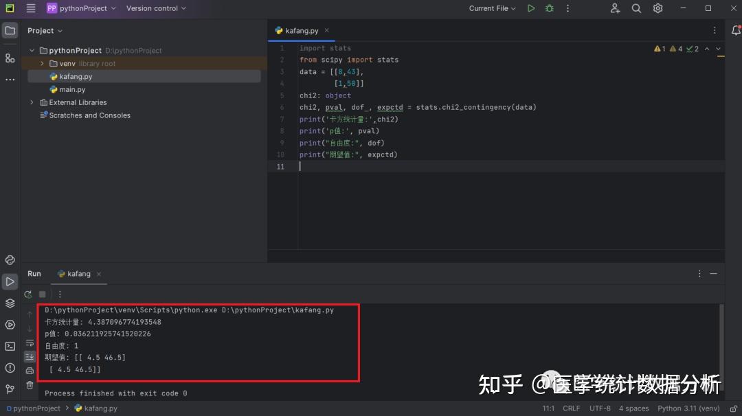This screenshot has width=742, height=416.
Task: Open Search Everywhere with the magnifier icon
Action: pyautogui.click(x=636, y=8)
